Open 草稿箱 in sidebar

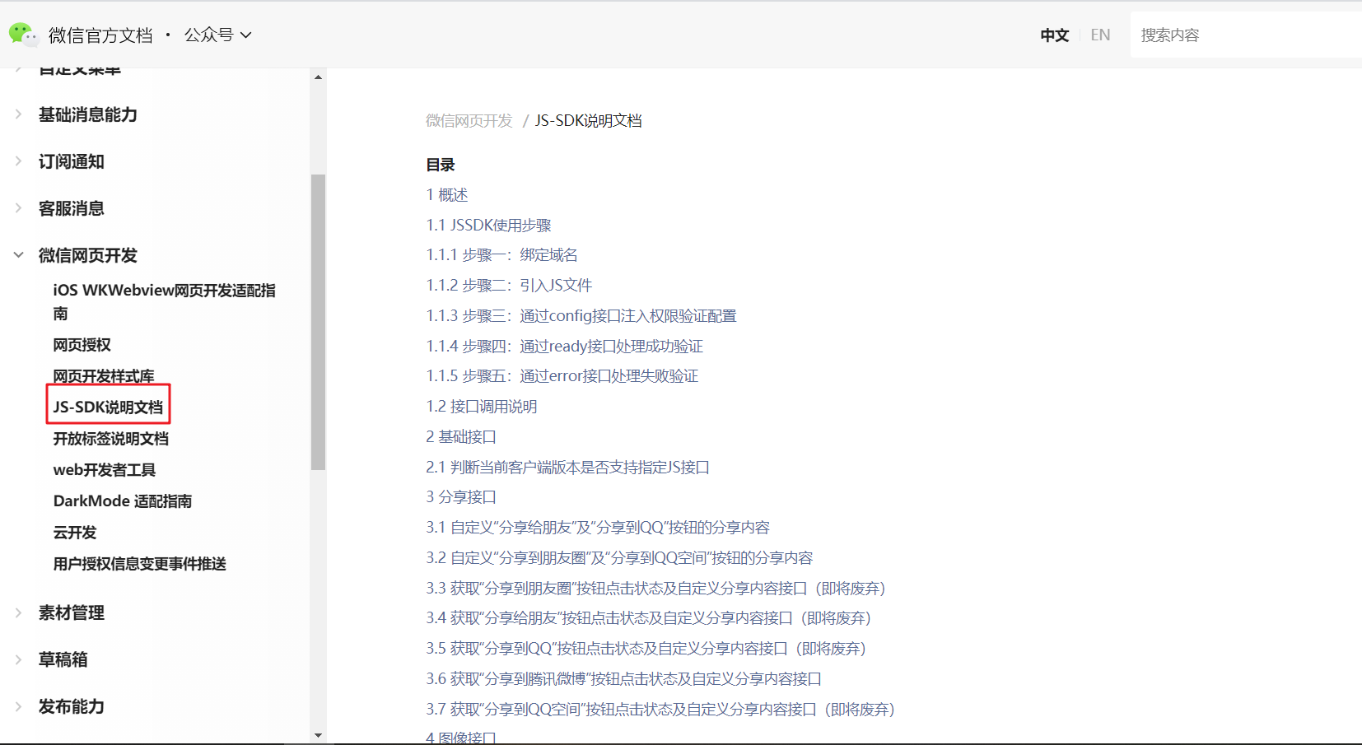point(63,659)
